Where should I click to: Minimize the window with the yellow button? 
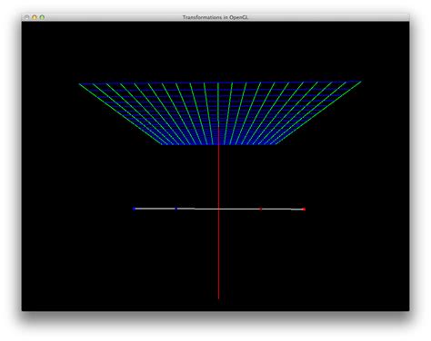point(35,17)
